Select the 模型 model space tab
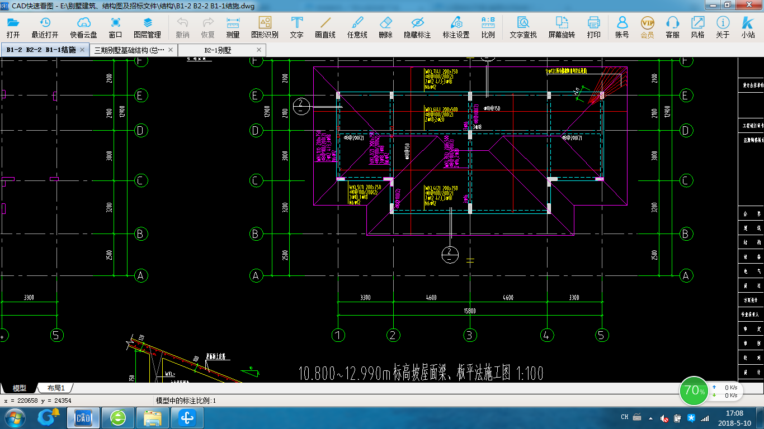 pyautogui.click(x=19, y=388)
